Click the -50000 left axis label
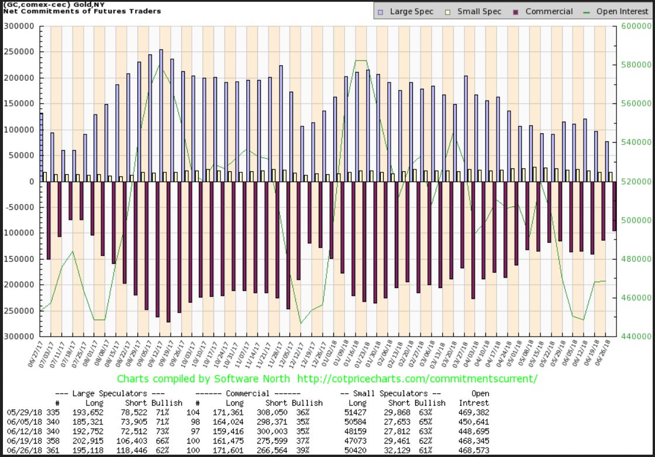The width and height of the screenshot is (655, 457). pos(19,207)
